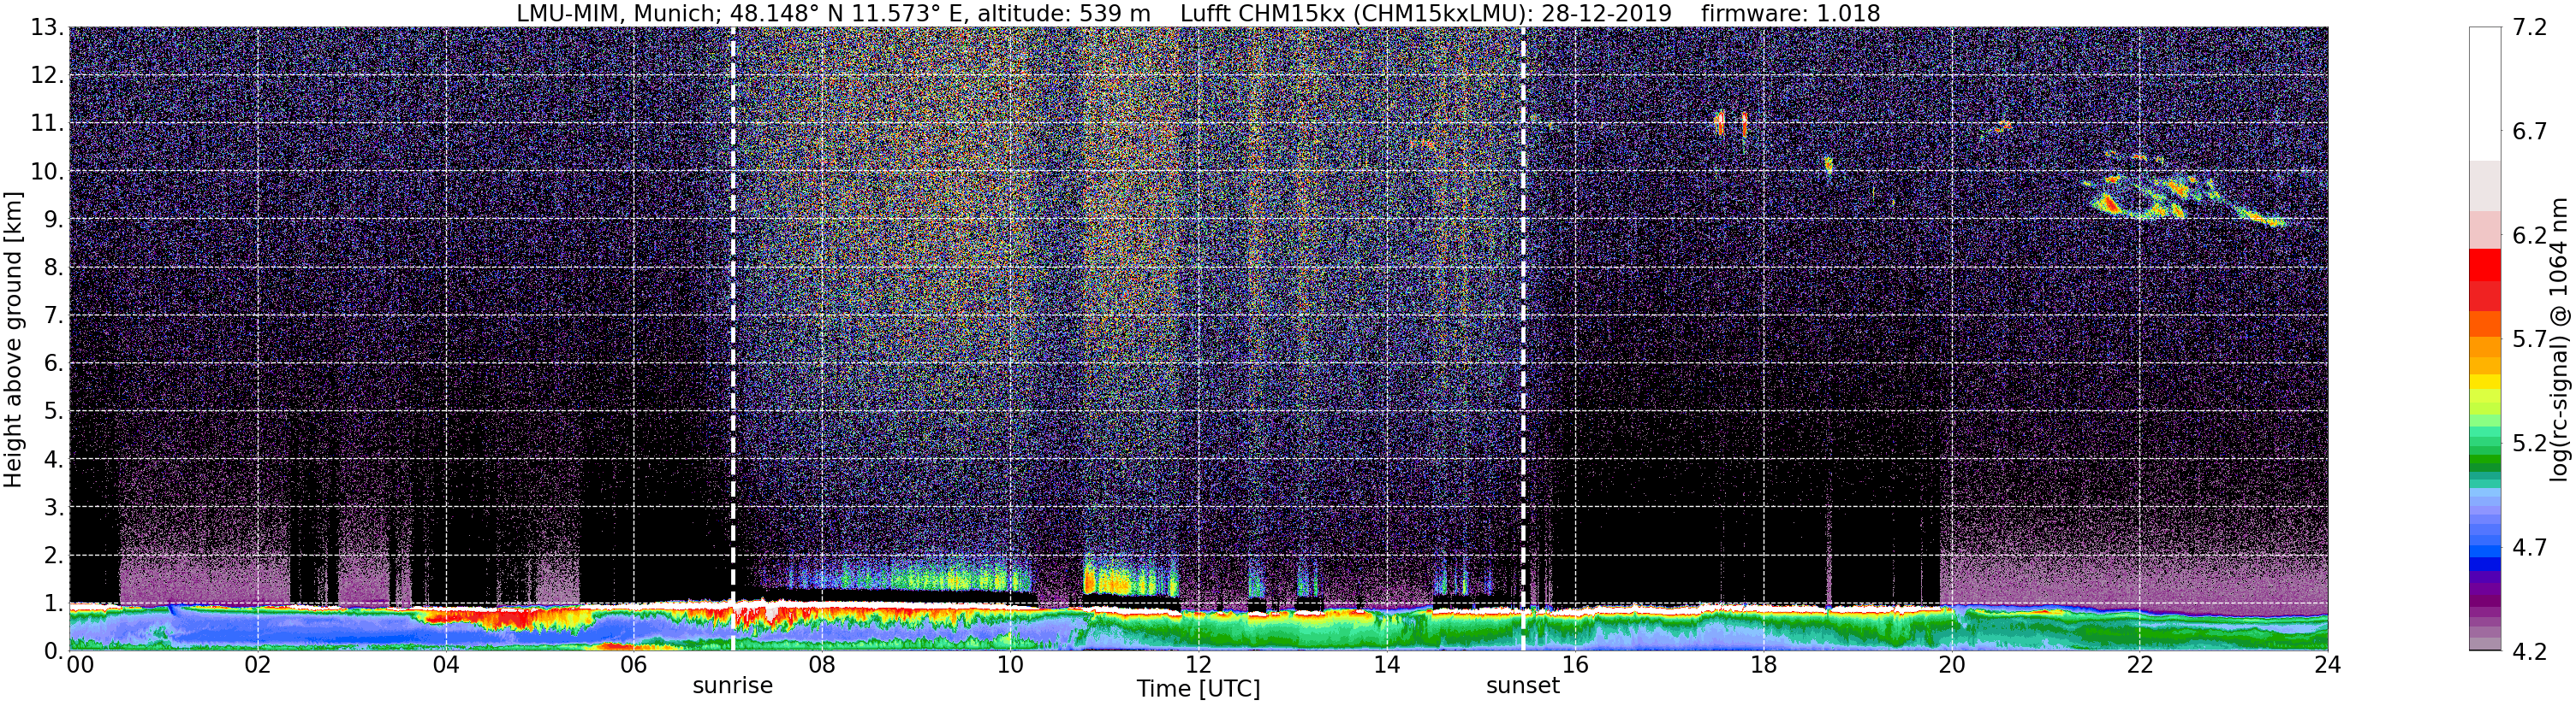The image size is (2576, 706).
Task: Click the '0.' tick on the height axis
Action: pyautogui.click(x=53, y=651)
